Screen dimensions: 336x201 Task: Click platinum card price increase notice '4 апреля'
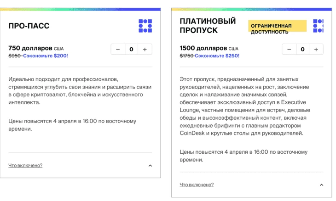point(243,156)
